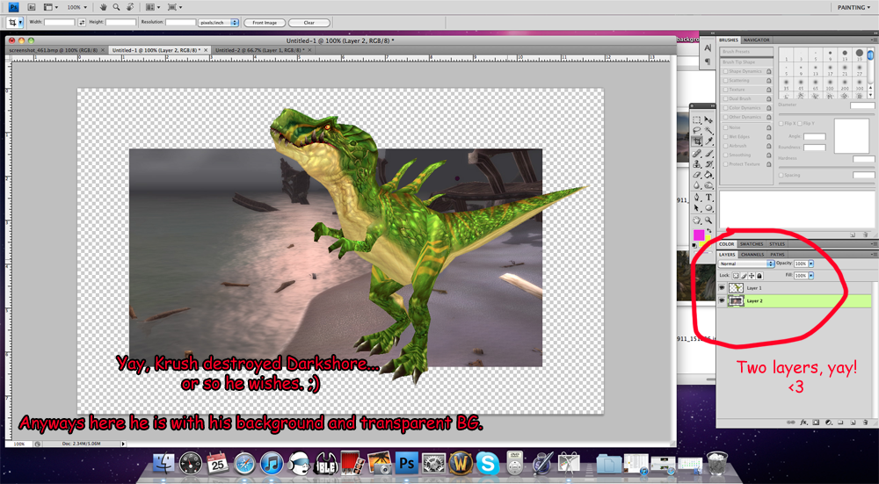Toggle lock all on layer
The image size is (879, 484).
pyautogui.click(x=759, y=276)
